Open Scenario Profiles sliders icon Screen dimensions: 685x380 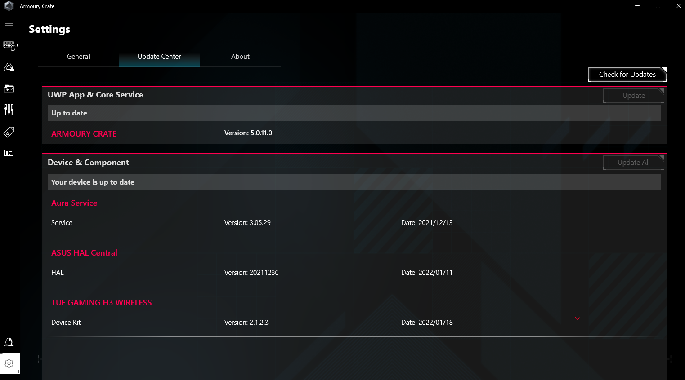(x=9, y=110)
